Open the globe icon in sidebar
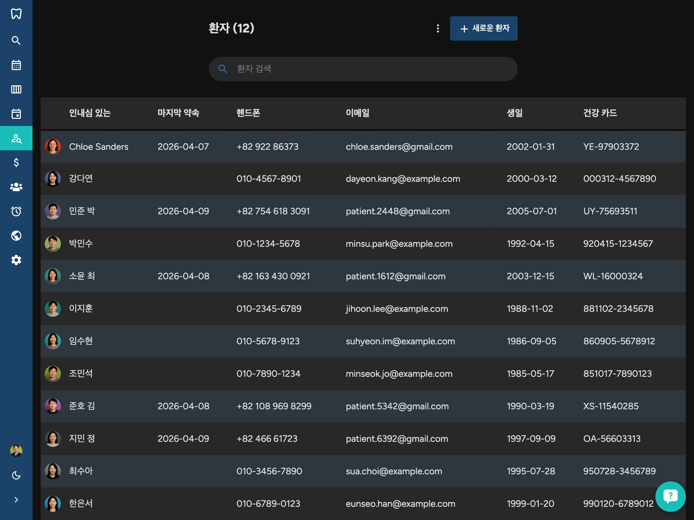 coord(16,236)
